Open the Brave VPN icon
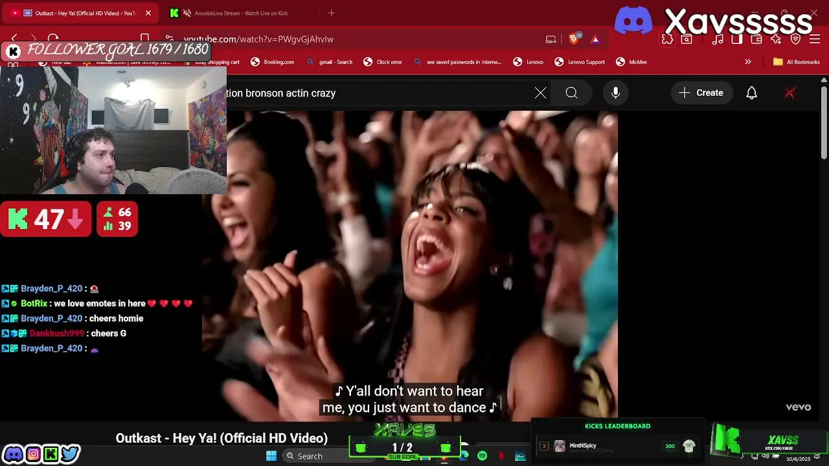Image resolution: width=829 pixels, height=466 pixels. [x=795, y=39]
